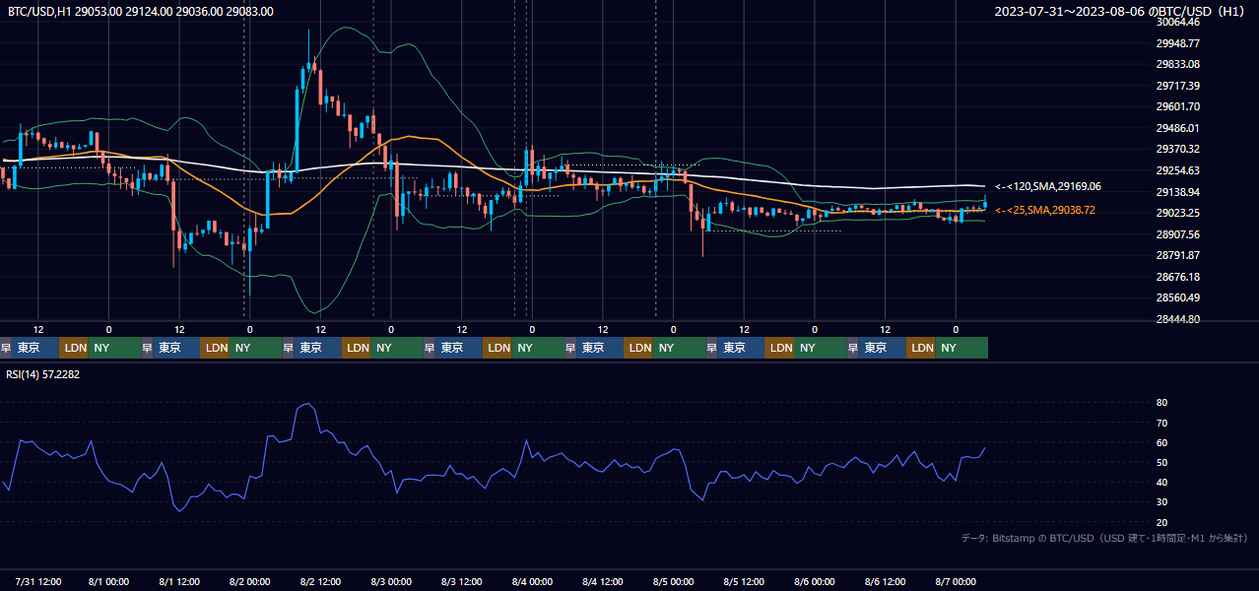Pick the 29254.63 price label
The image size is (1259, 591).
click(x=1177, y=170)
